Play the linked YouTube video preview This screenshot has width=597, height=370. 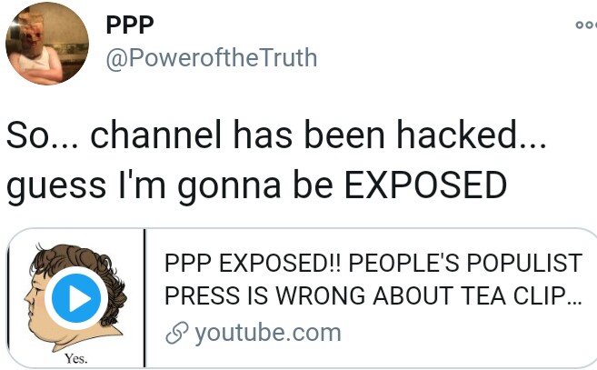pyautogui.click(x=76, y=298)
